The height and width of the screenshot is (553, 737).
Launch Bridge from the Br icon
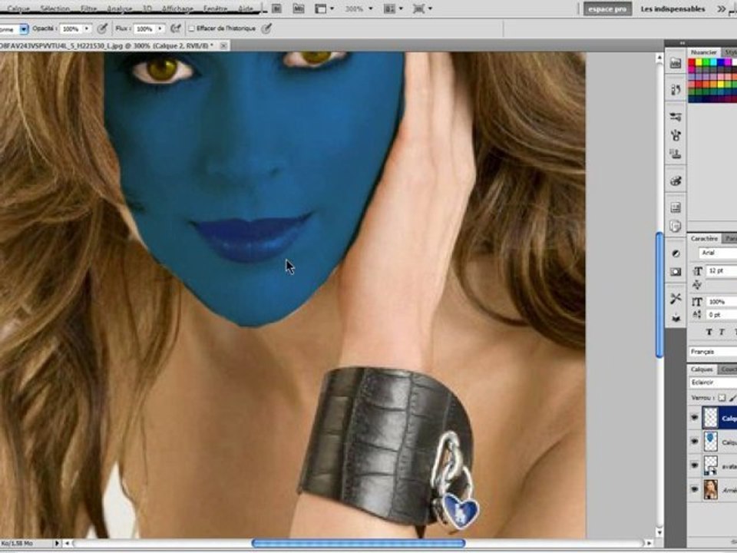click(x=276, y=8)
